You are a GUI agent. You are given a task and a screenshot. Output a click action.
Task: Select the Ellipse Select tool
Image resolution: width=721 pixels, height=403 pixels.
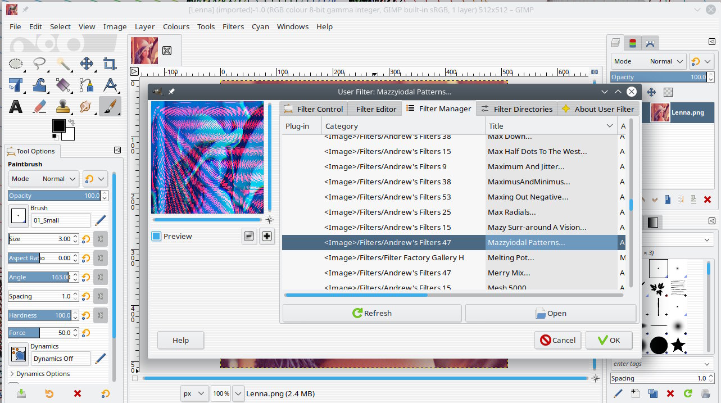pos(16,64)
